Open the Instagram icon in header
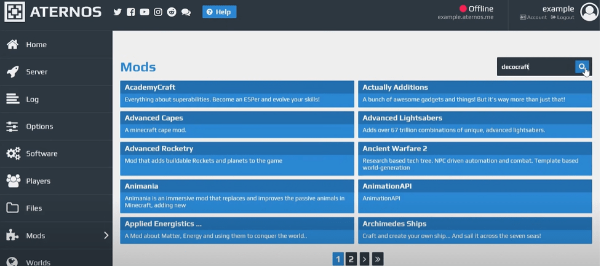 click(x=158, y=12)
